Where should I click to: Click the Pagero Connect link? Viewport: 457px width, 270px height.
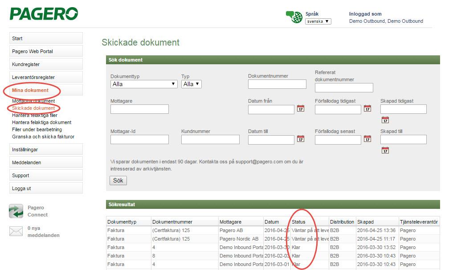(37, 211)
